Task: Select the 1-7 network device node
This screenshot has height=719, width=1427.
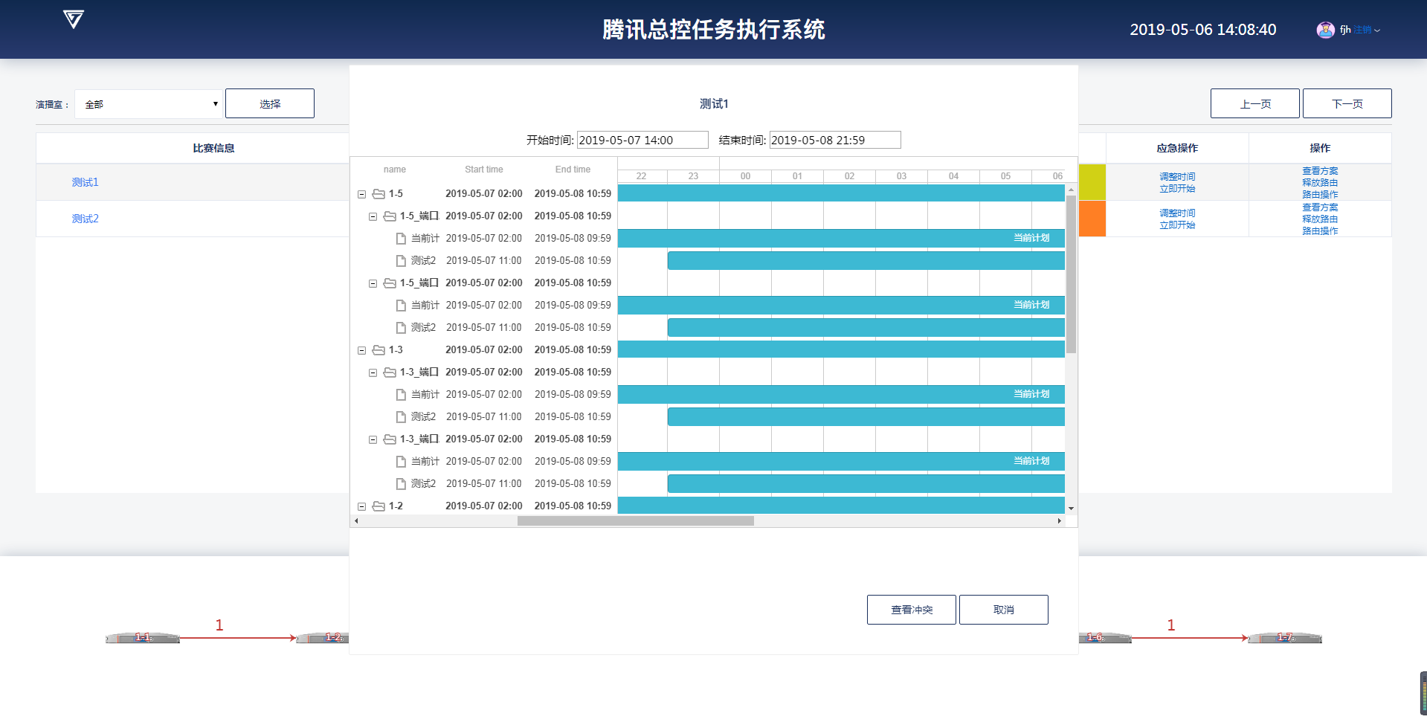Action: coord(1285,638)
